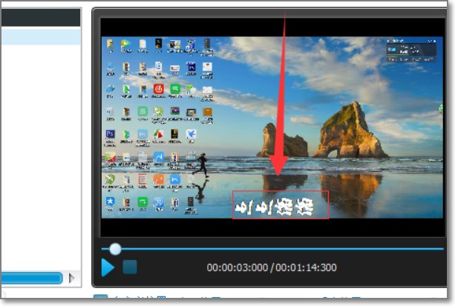The width and height of the screenshot is (455, 306).
Task: Click the scrollbar's right arrow
Action: tap(72, 278)
